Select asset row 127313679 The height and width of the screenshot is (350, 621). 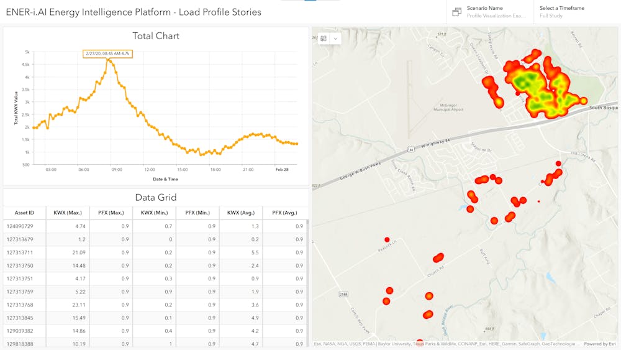[155, 239]
